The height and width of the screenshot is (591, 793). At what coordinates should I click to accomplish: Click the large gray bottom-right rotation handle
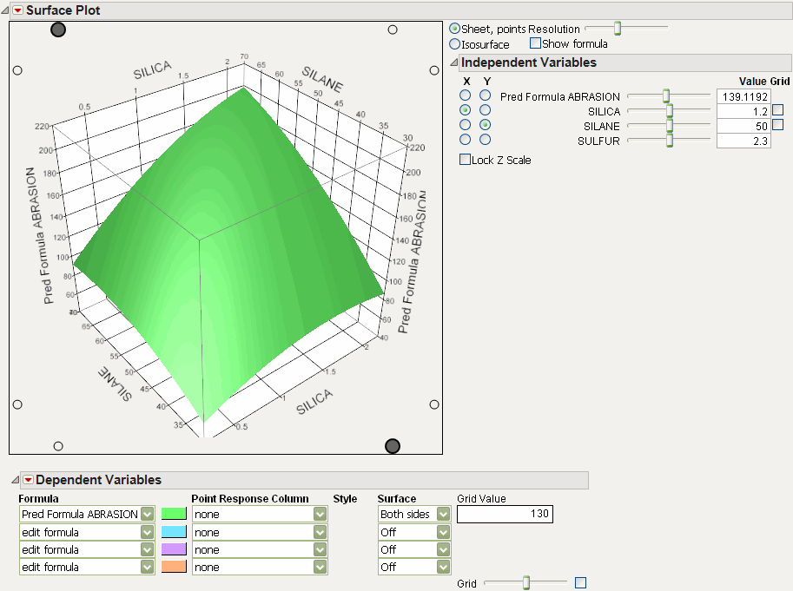pyautogui.click(x=393, y=446)
